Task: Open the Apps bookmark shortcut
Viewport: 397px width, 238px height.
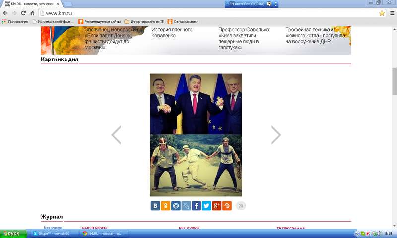Action: pos(15,22)
